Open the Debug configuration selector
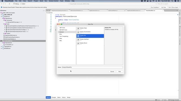Viewport: 181px width, 101px height. pyautogui.click(x=16, y=4)
